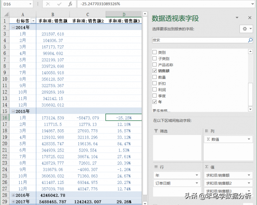The height and width of the screenshot is (205, 257).
Task: Click the sheet scroll-up arrow
Action: pos(145,14)
